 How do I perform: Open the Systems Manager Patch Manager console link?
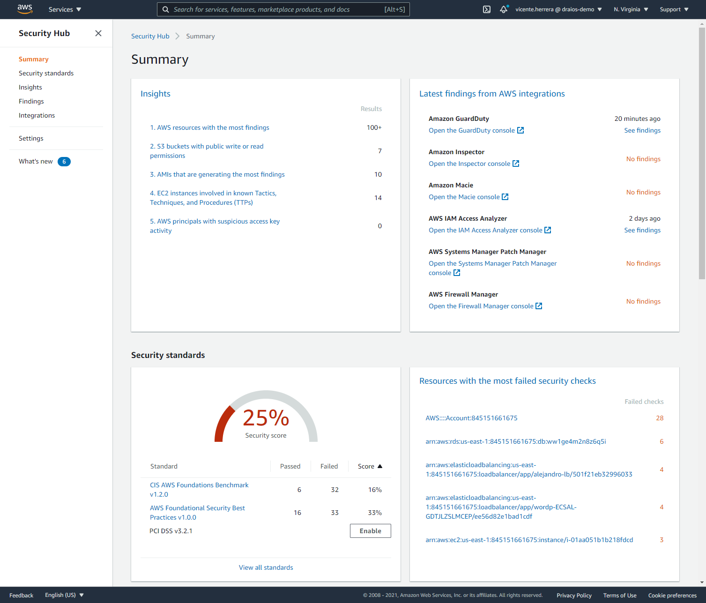(x=492, y=268)
